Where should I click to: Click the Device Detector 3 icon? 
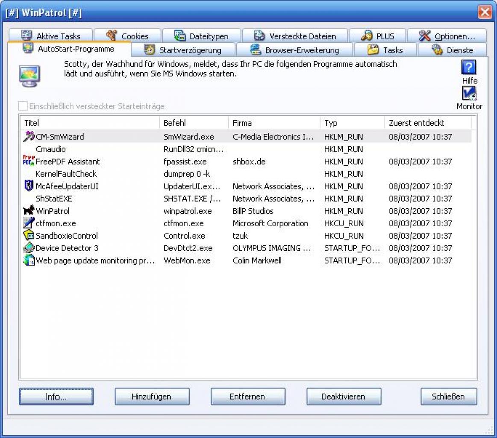coord(29,247)
